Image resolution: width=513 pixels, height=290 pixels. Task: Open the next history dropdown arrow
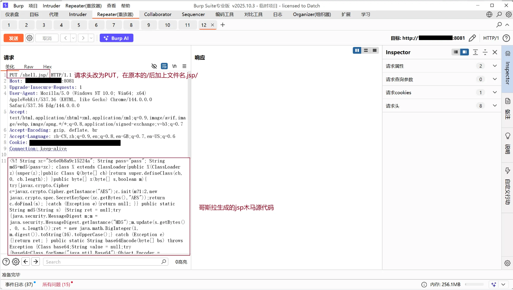pyautogui.click(x=91, y=38)
